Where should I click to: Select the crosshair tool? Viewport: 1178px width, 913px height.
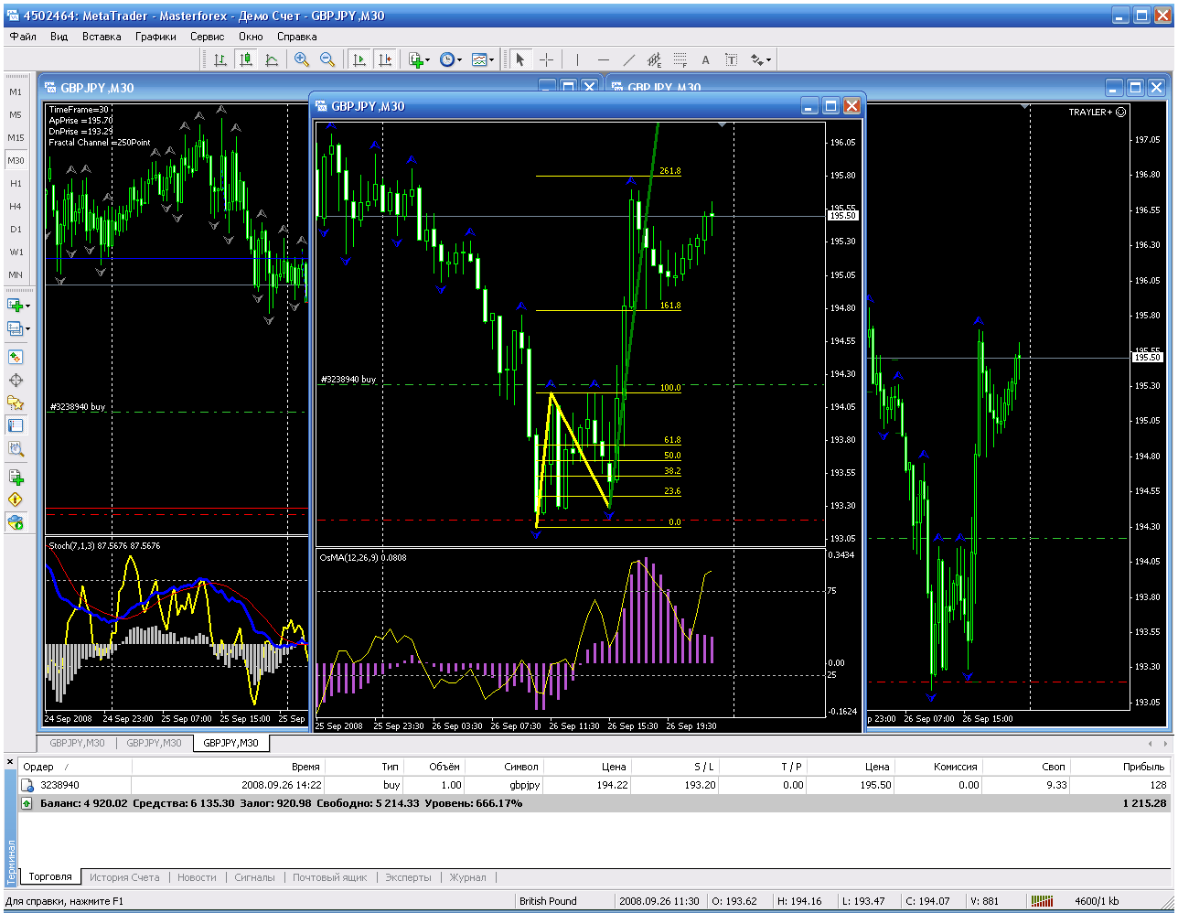pyautogui.click(x=546, y=59)
